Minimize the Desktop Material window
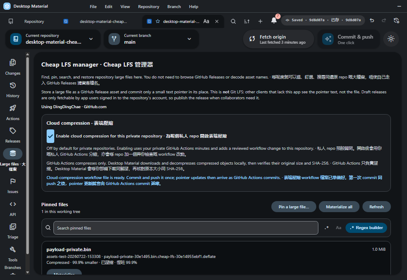407x280 pixels. 399,6
